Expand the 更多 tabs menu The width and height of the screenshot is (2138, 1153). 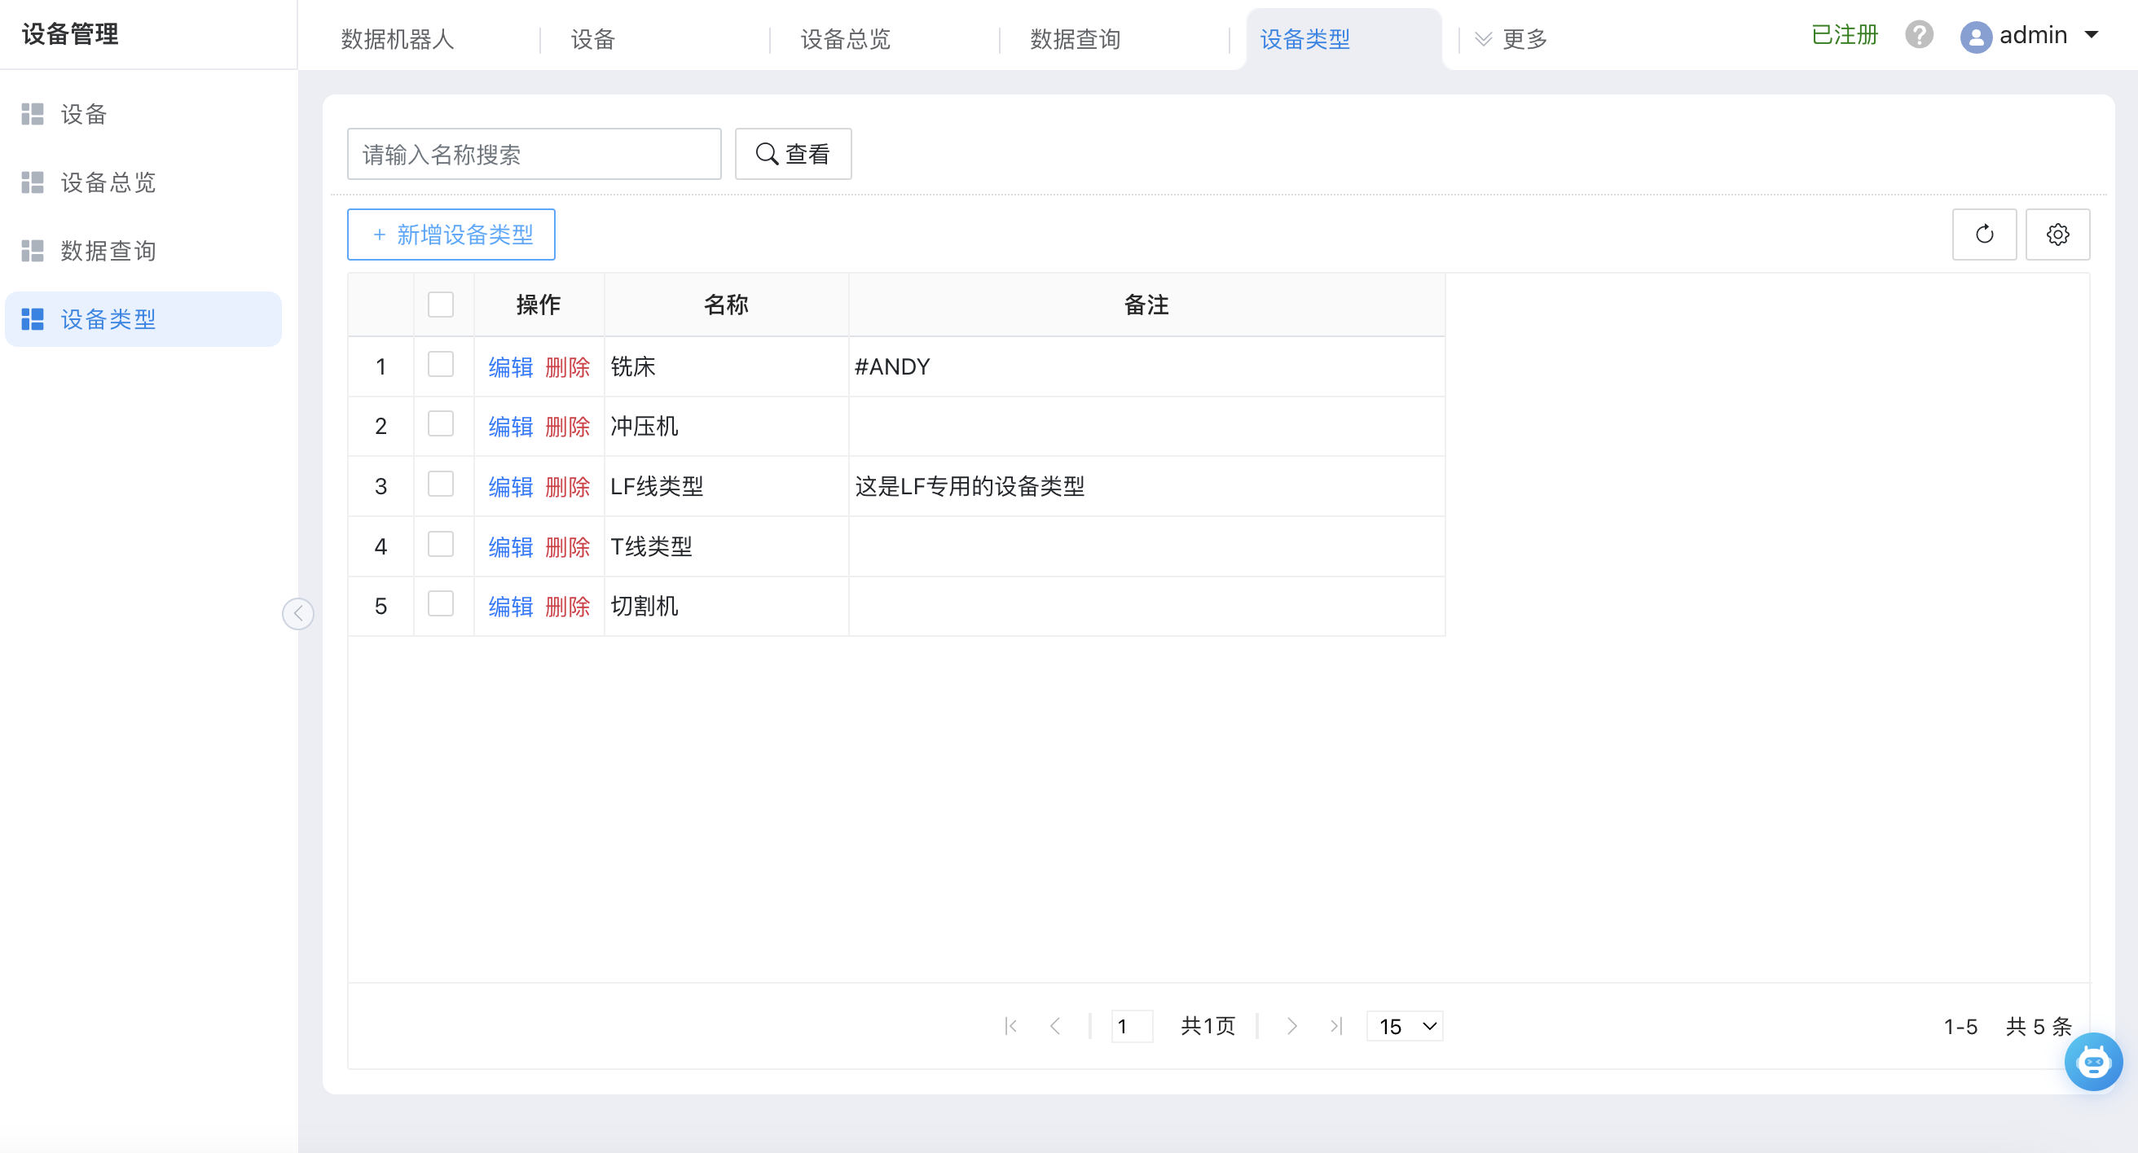click(1511, 39)
